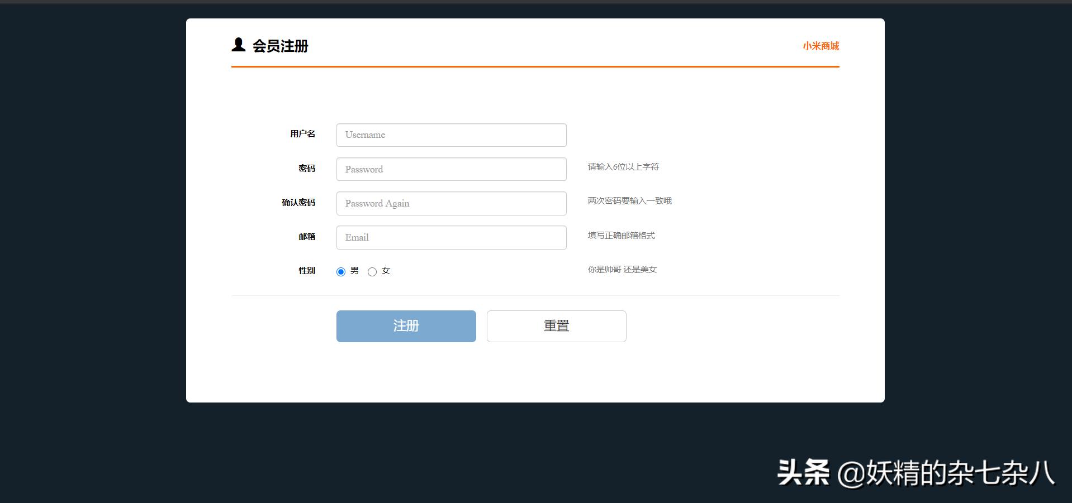1072x503 pixels.
Task: Click the 用户名 field label
Action: pos(302,134)
